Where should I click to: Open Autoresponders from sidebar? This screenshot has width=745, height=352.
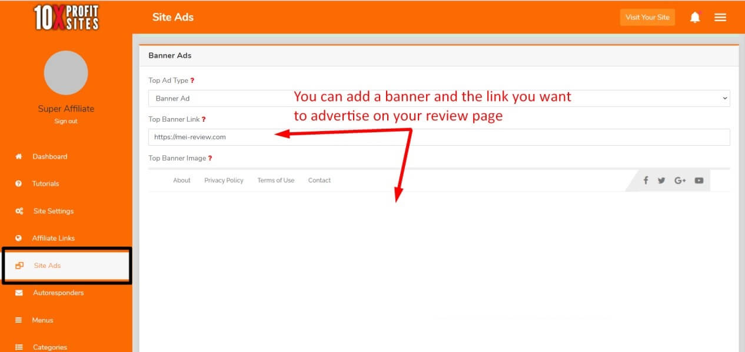point(58,293)
